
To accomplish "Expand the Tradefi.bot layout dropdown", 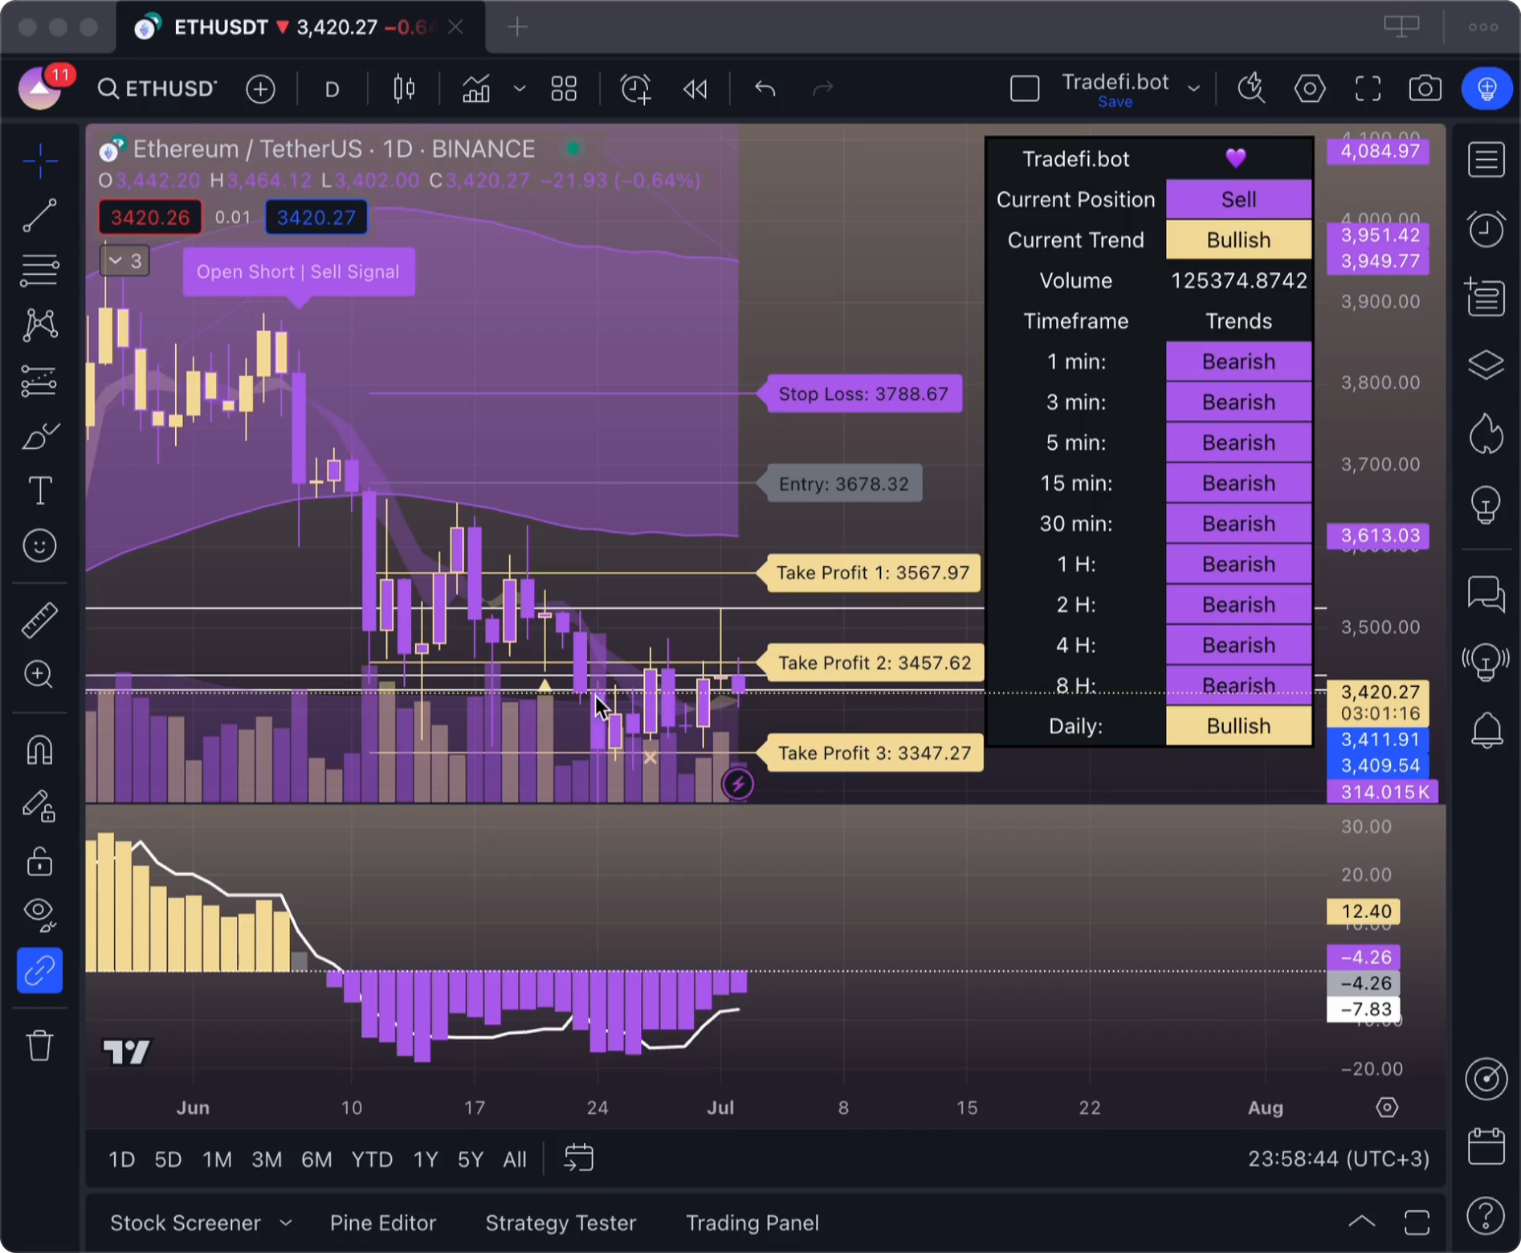I will click(1194, 88).
